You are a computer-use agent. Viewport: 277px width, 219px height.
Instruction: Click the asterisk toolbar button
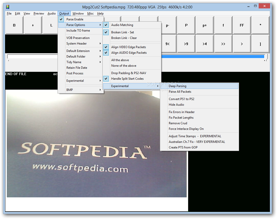[260, 25]
